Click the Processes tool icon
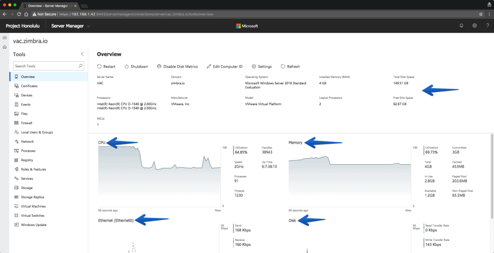The height and width of the screenshot is (253, 494). click(x=16, y=151)
